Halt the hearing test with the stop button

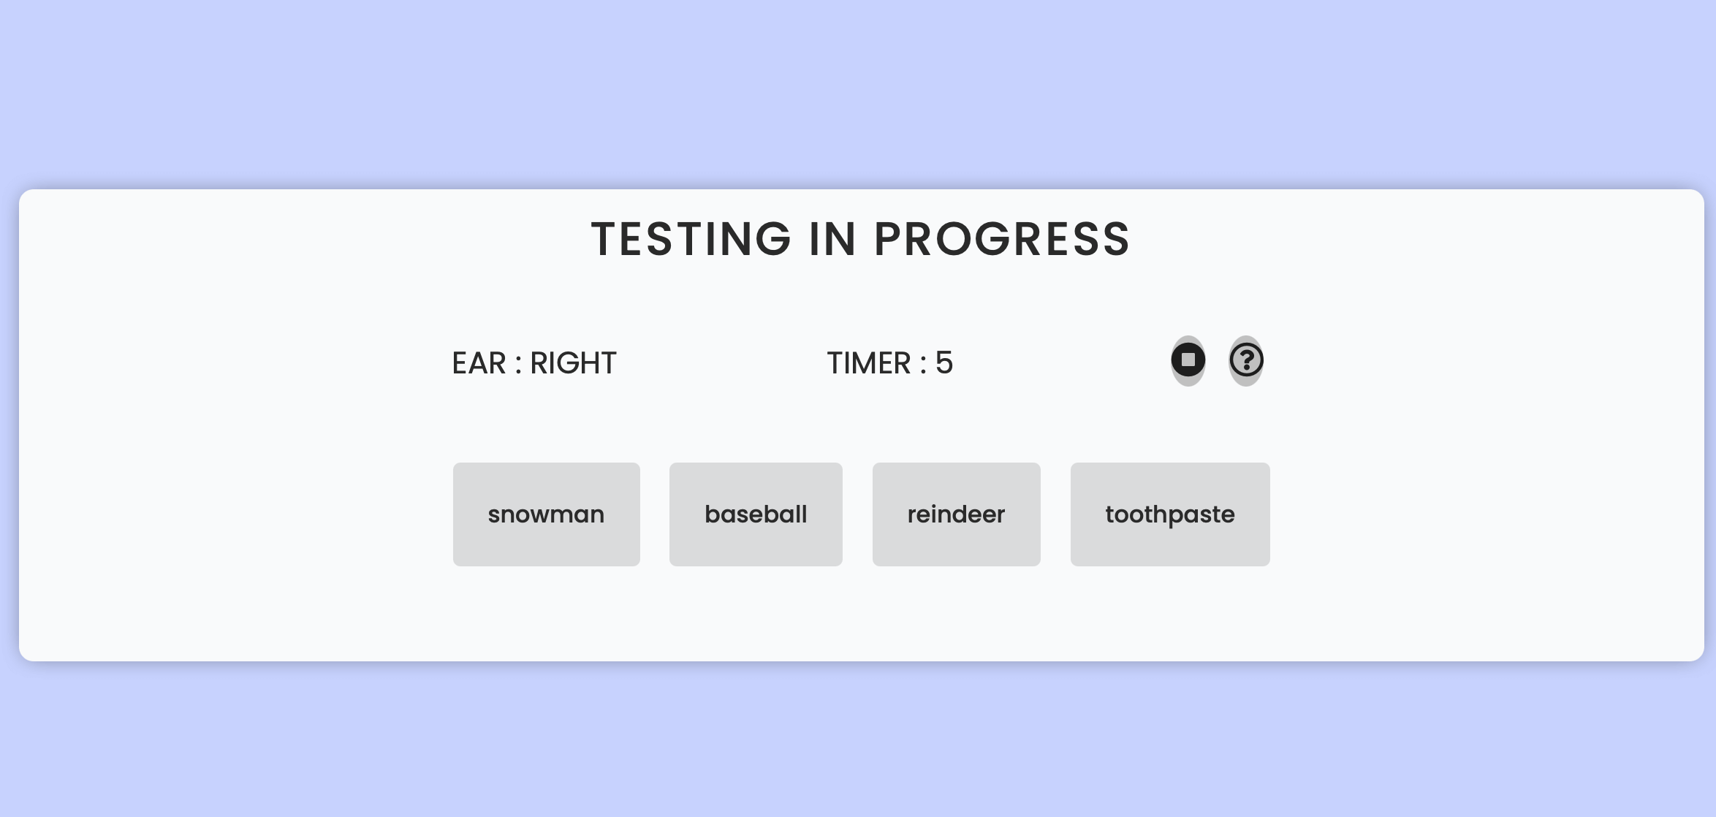tap(1188, 360)
